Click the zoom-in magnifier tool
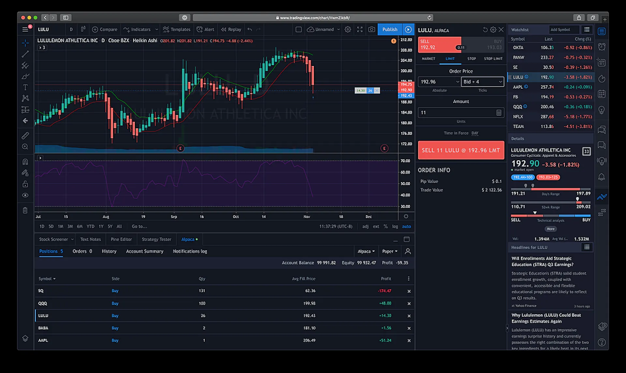The width and height of the screenshot is (626, 373). pos(25,146)
